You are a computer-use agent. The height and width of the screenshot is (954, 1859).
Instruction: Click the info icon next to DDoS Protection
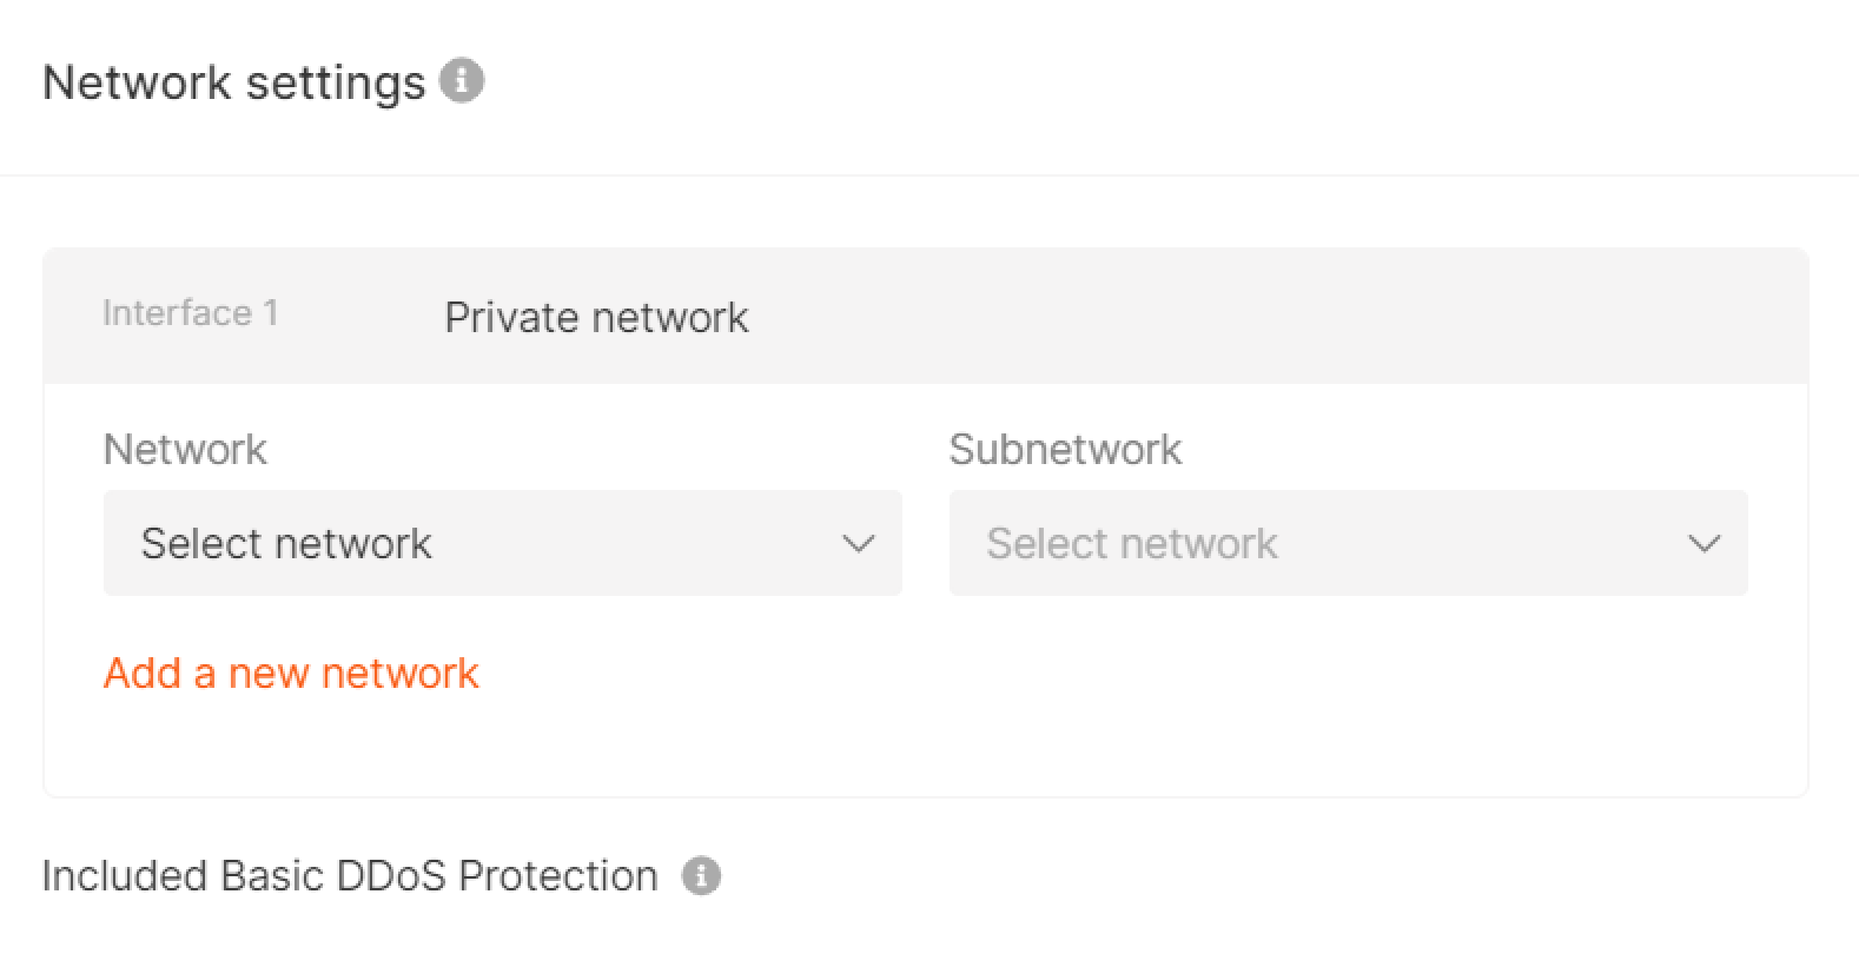coord(702,875)
